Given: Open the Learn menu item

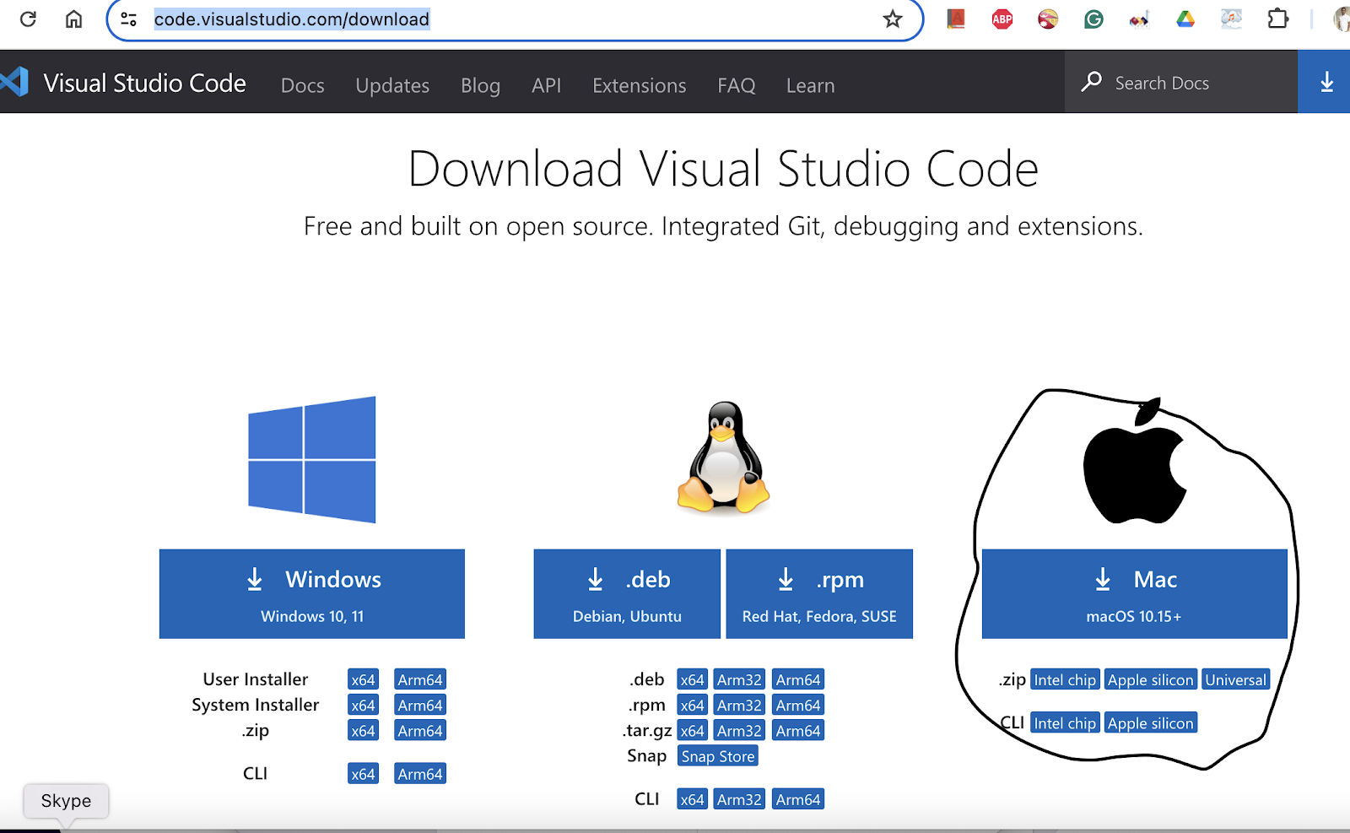Looking at the screenshot, I should tap(811, 85).
